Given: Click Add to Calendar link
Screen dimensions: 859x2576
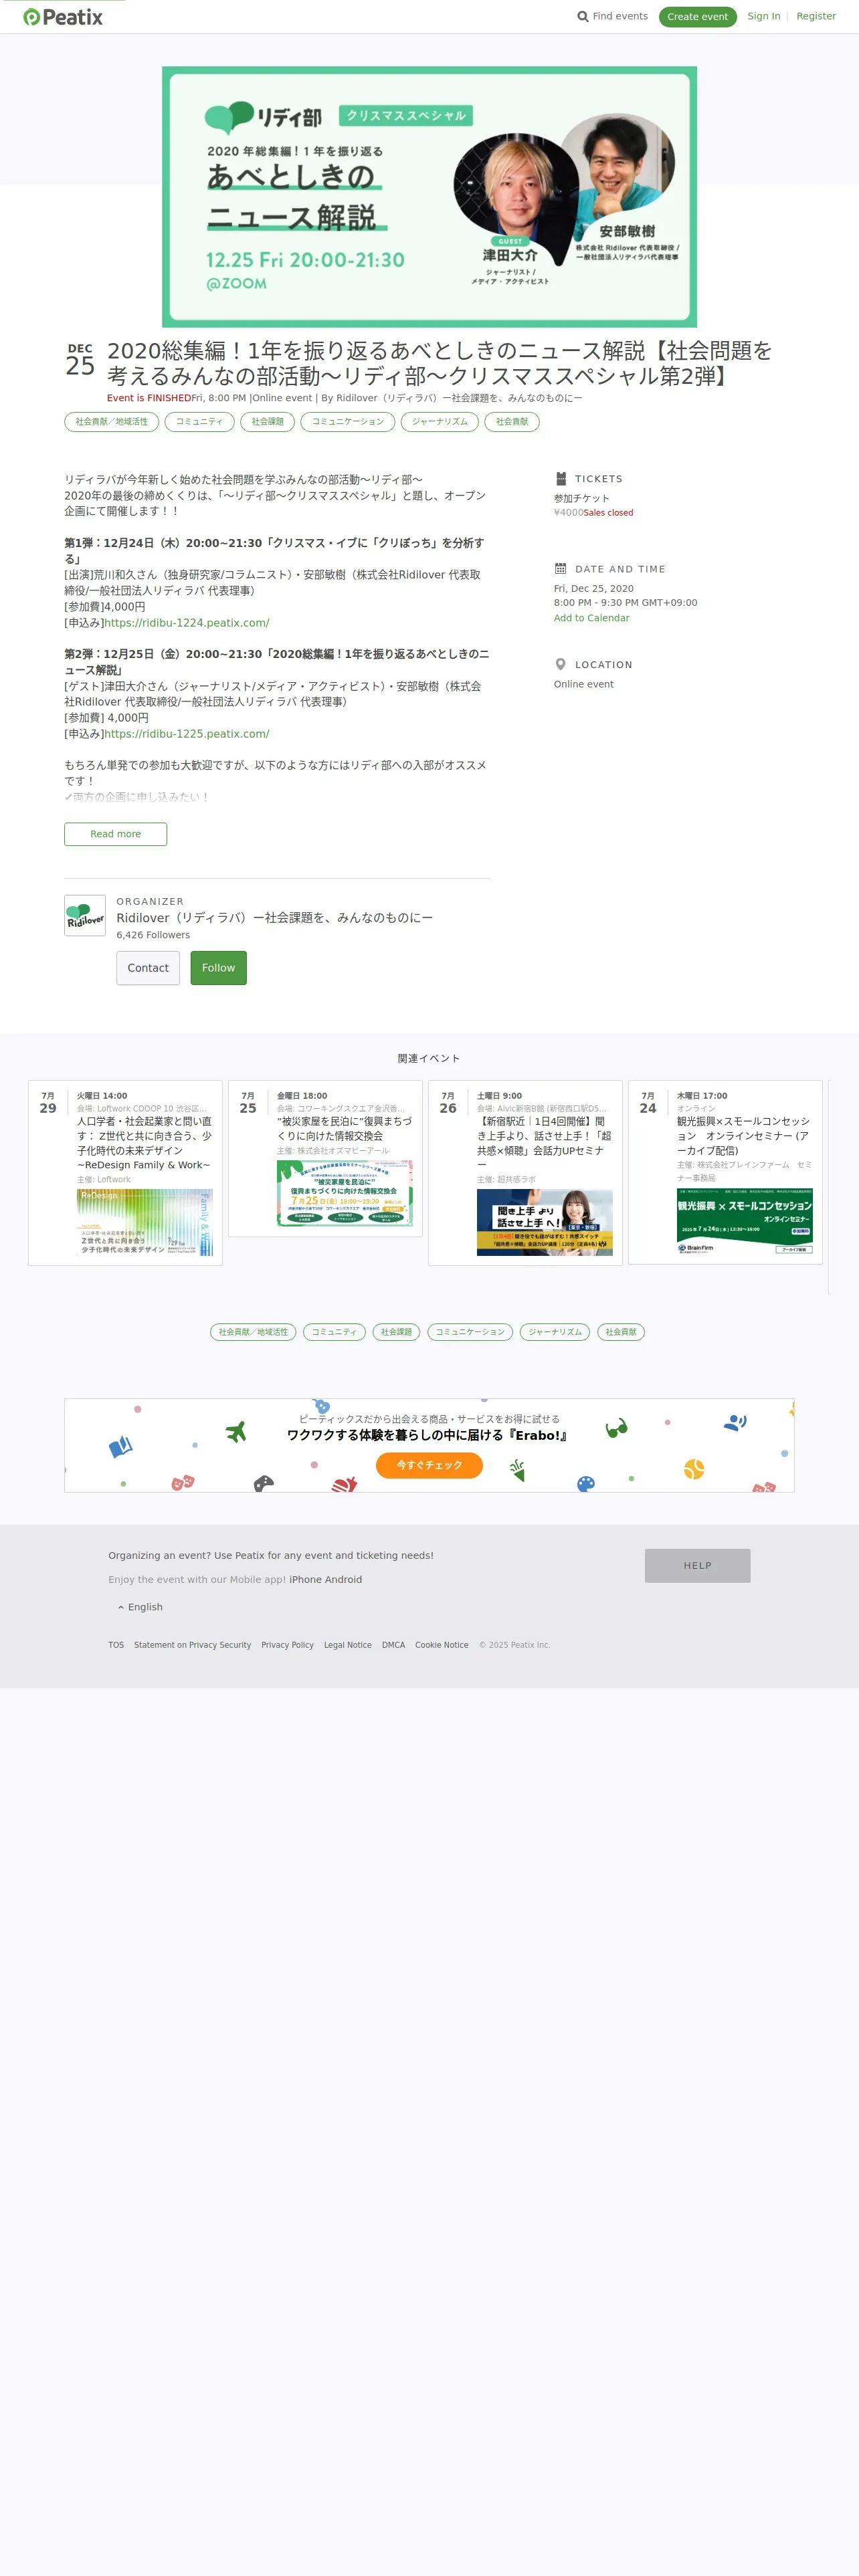Looking at the screenshot, I should [592, 618].
